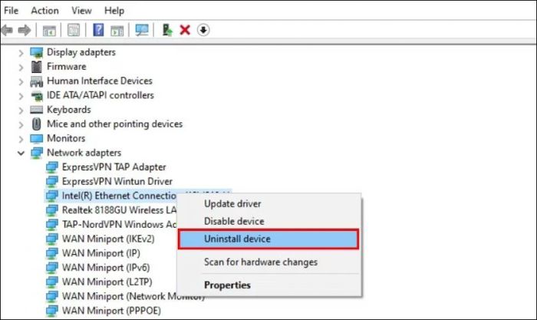This screenshot has width=537, height=320.
Task: Expand the Firmware category
Action: click(x=21, y=68)
